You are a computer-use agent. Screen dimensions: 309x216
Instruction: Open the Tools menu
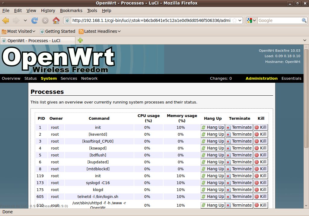(x=92, y=11)
